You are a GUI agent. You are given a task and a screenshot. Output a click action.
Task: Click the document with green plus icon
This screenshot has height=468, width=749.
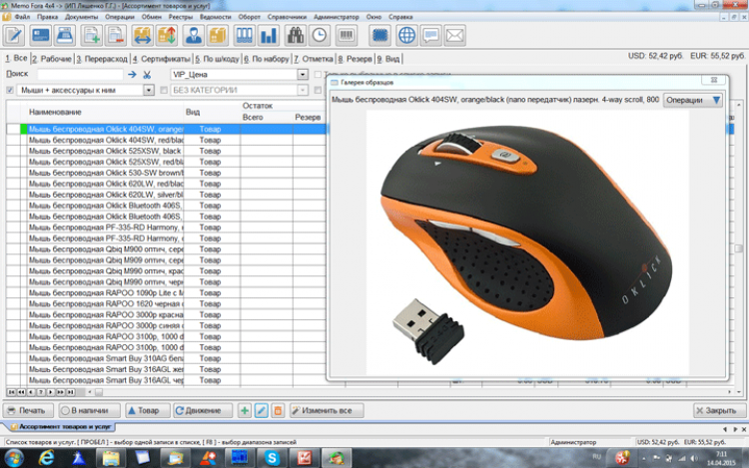[91, 36]
